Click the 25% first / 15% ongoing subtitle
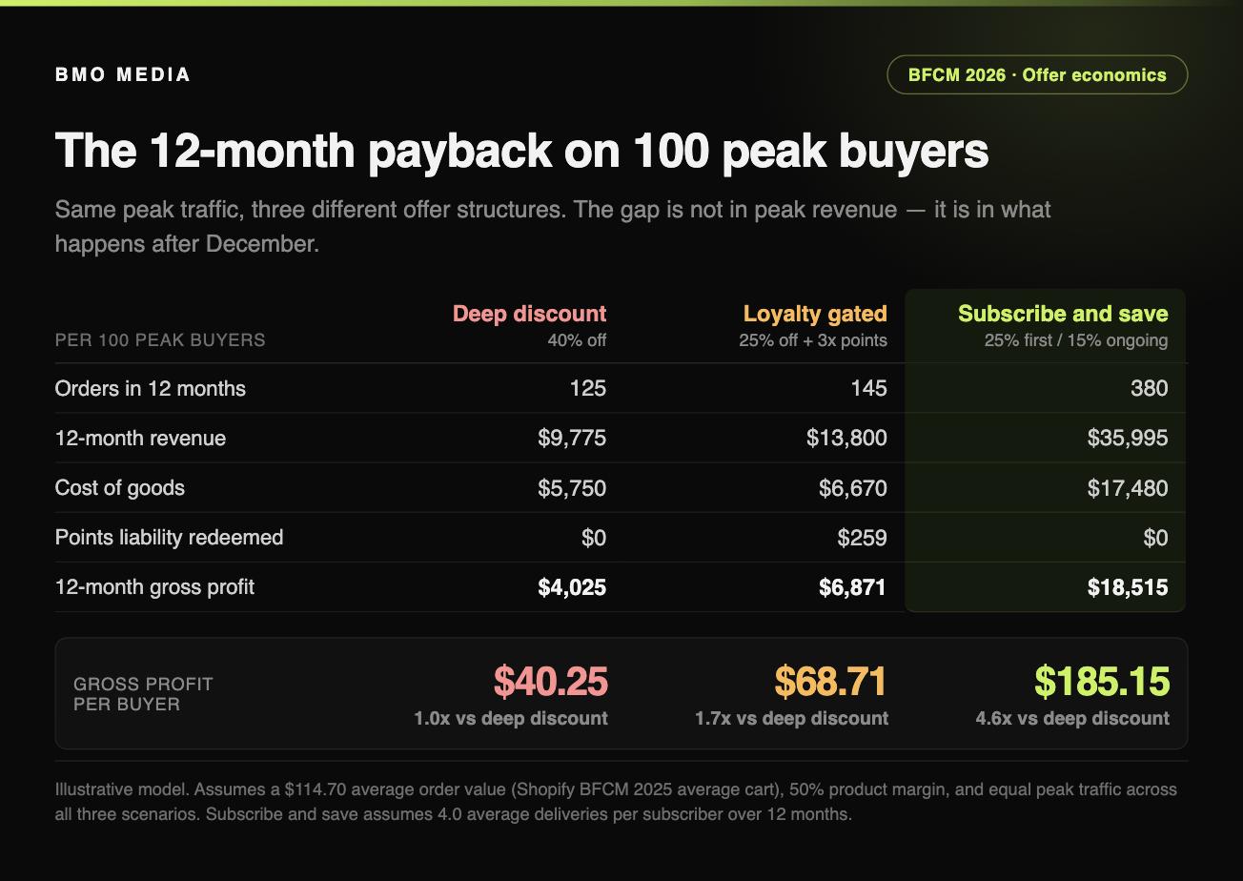Viewport: 1243px width, 881px height. tap(1076, 340)
